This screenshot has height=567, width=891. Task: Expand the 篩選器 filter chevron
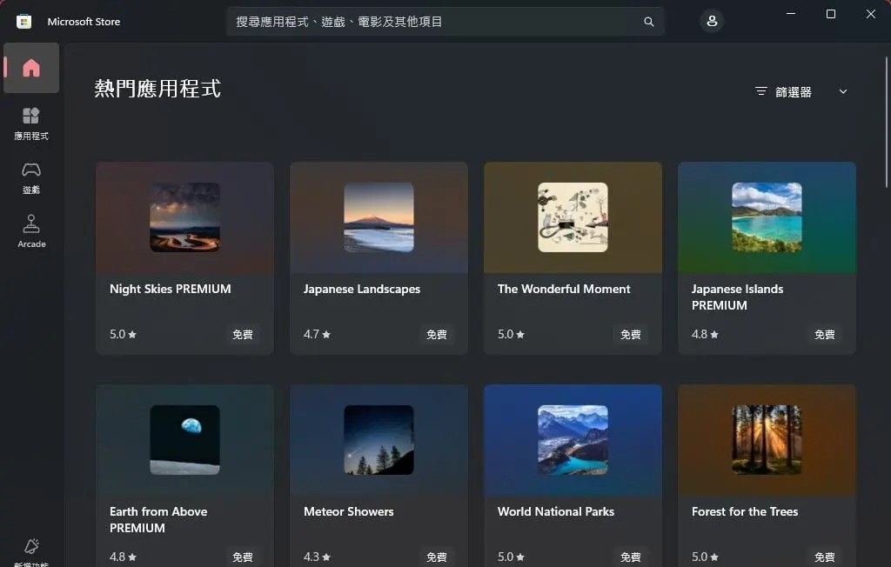point(842,91)
